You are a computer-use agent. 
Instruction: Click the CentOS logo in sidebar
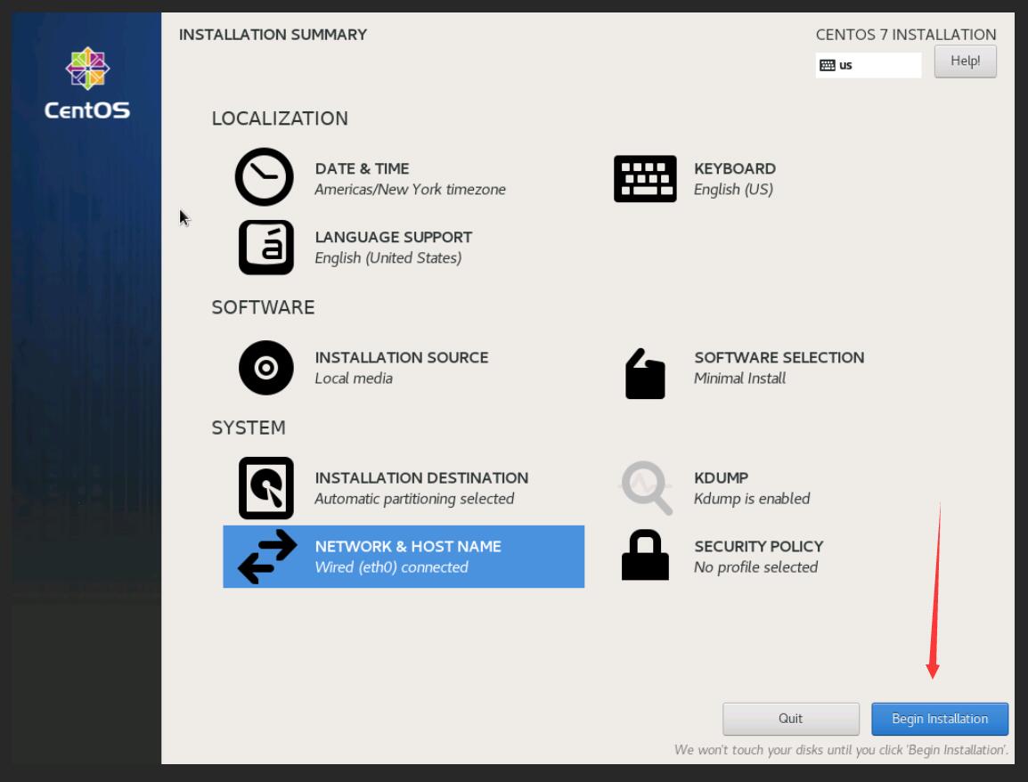click(87, 83)
